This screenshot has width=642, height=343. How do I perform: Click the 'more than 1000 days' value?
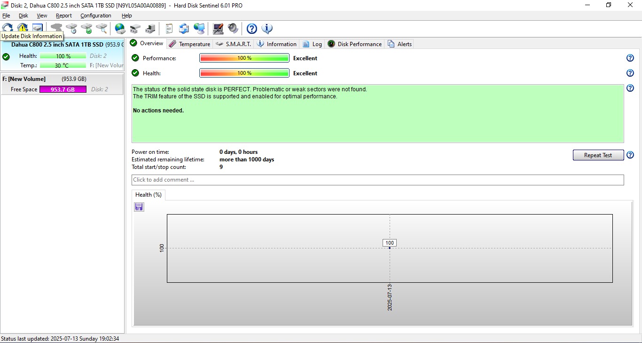pos(247,160)
